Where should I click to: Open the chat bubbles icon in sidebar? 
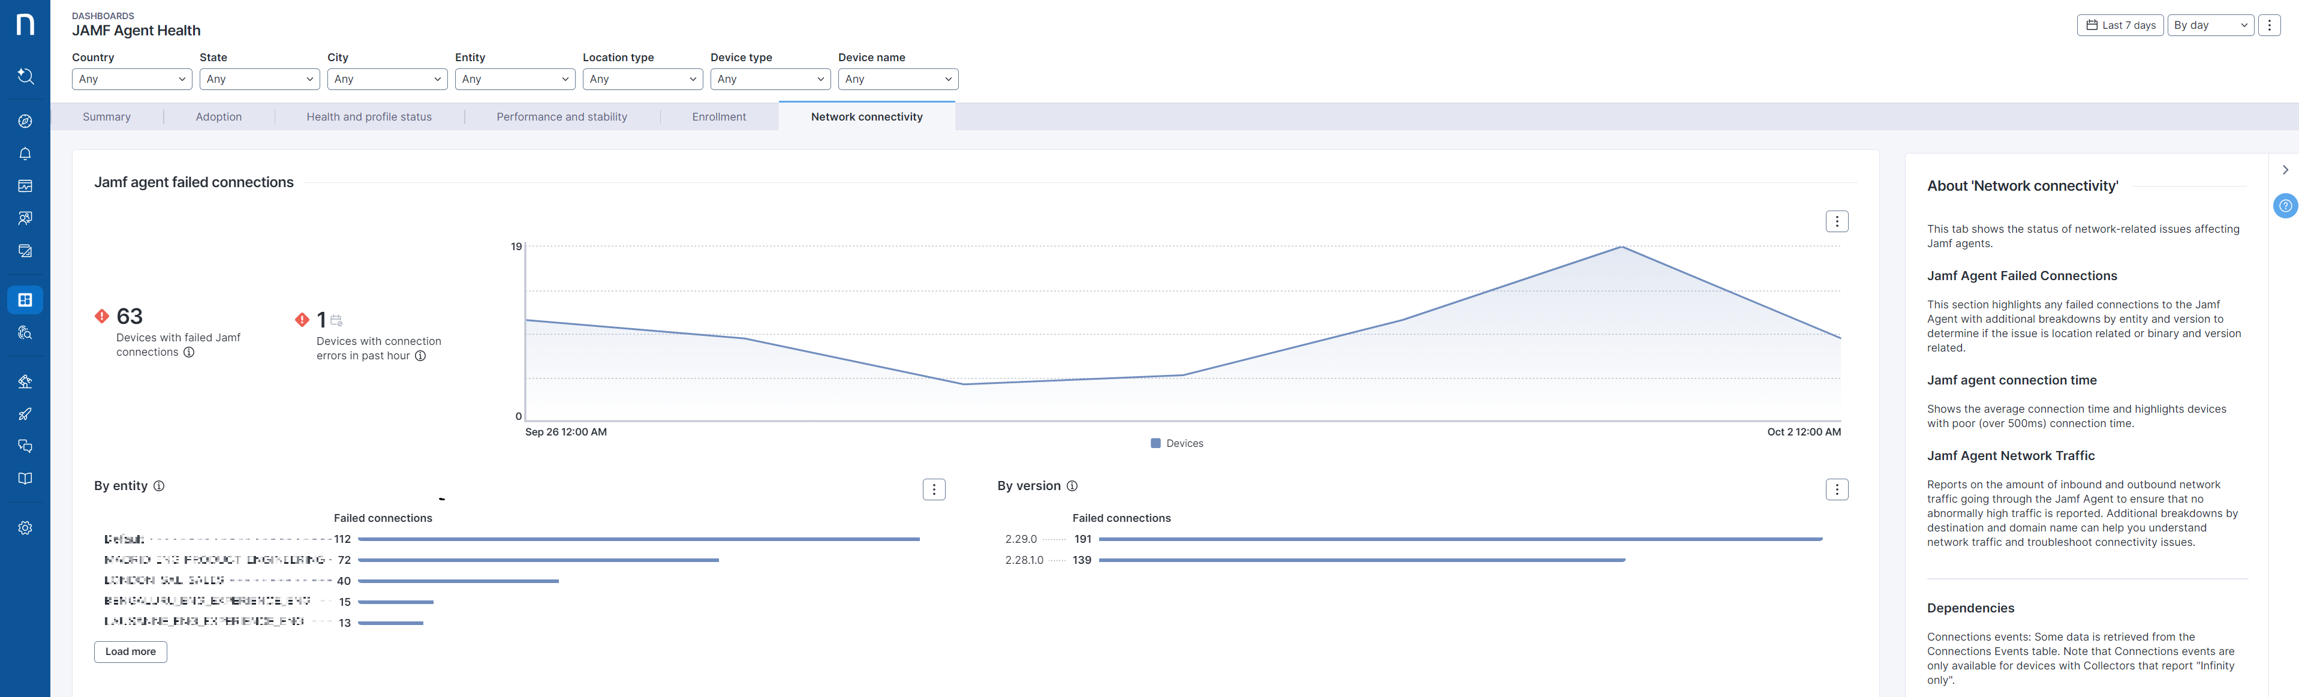pos(25,446)
